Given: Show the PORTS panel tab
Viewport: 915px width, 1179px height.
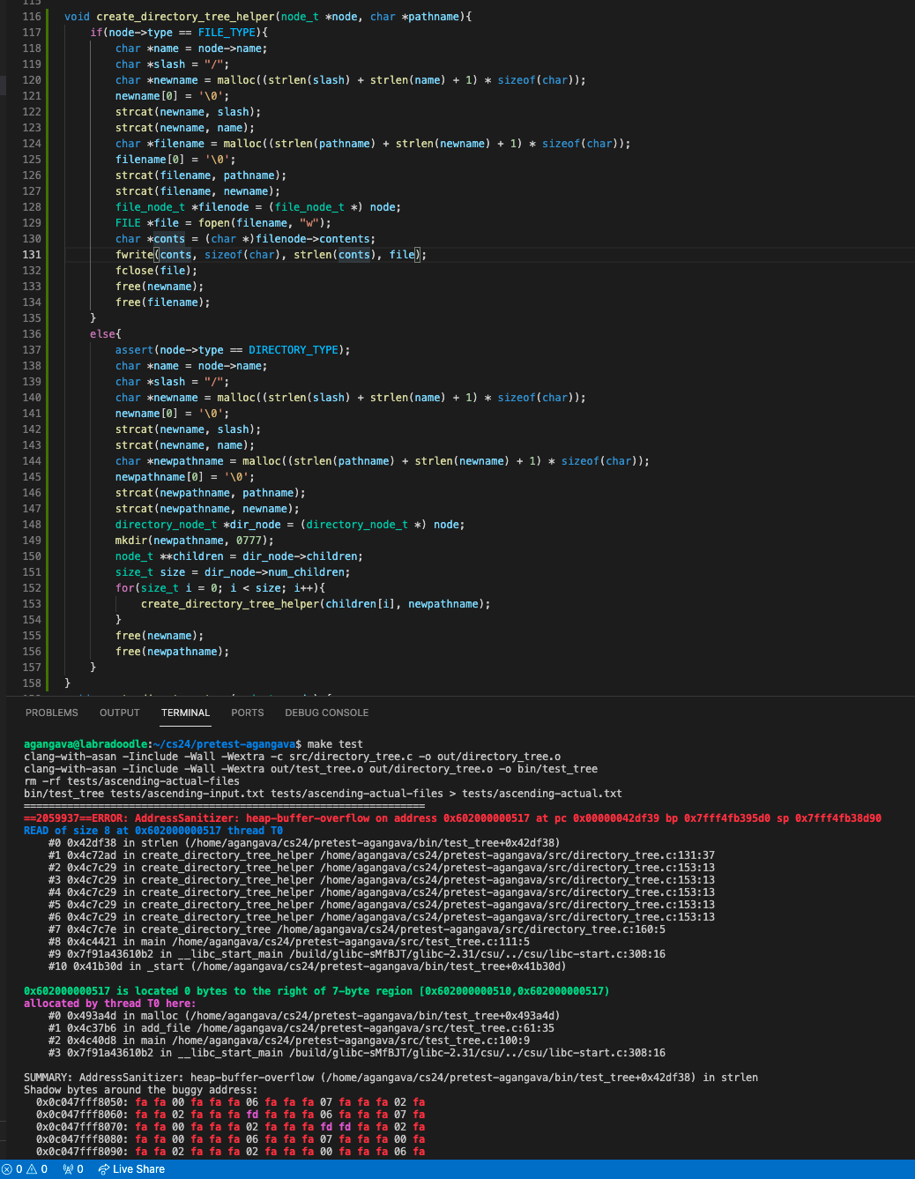Looking at the screenshot, I should [x=247, y=713].
